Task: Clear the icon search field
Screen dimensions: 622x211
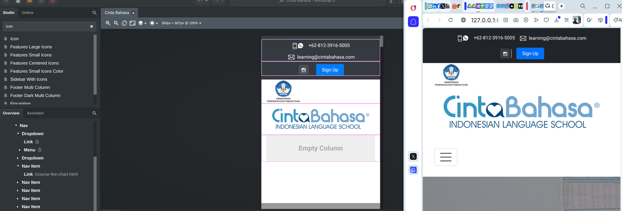Action: 91,26
